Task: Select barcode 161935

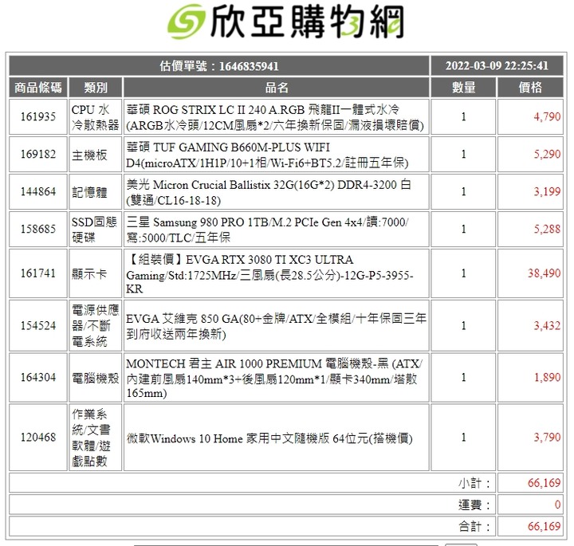Action: tap(38, 116)
